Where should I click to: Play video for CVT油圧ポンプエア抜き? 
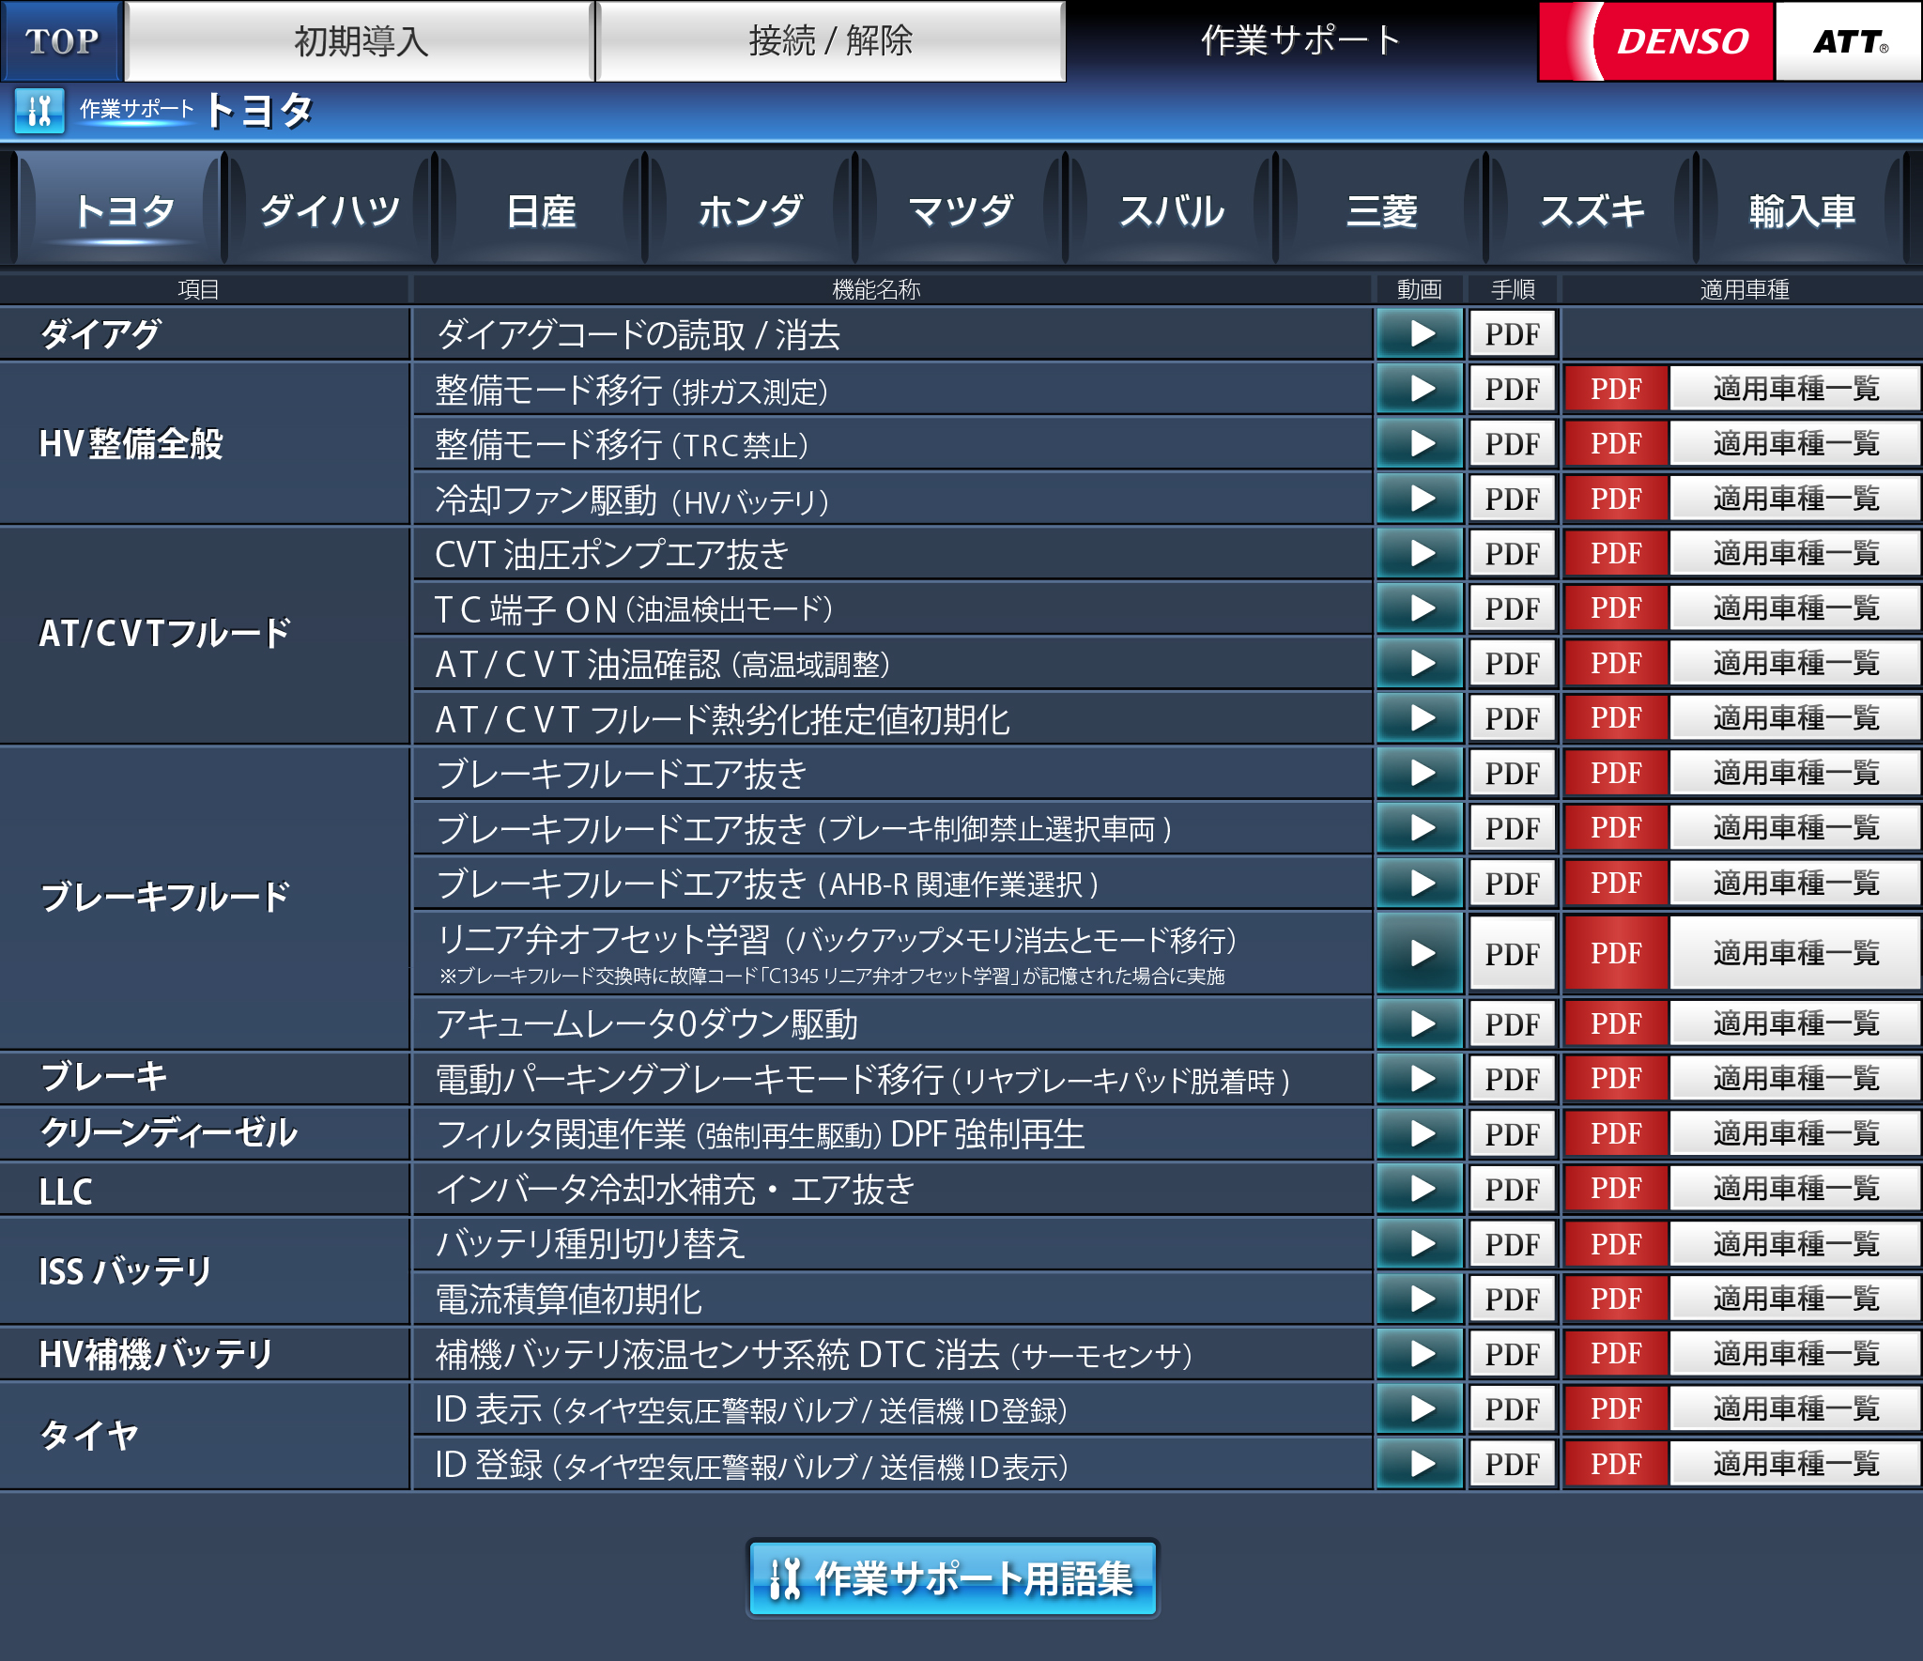(x=1421, y=553)
